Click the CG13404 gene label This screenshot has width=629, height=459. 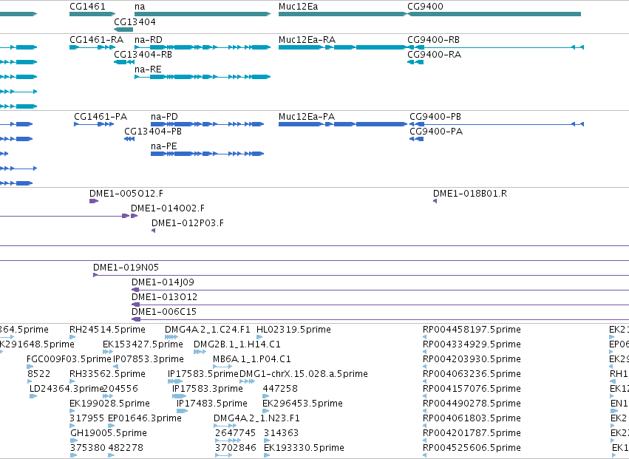(x=135, y=21)
